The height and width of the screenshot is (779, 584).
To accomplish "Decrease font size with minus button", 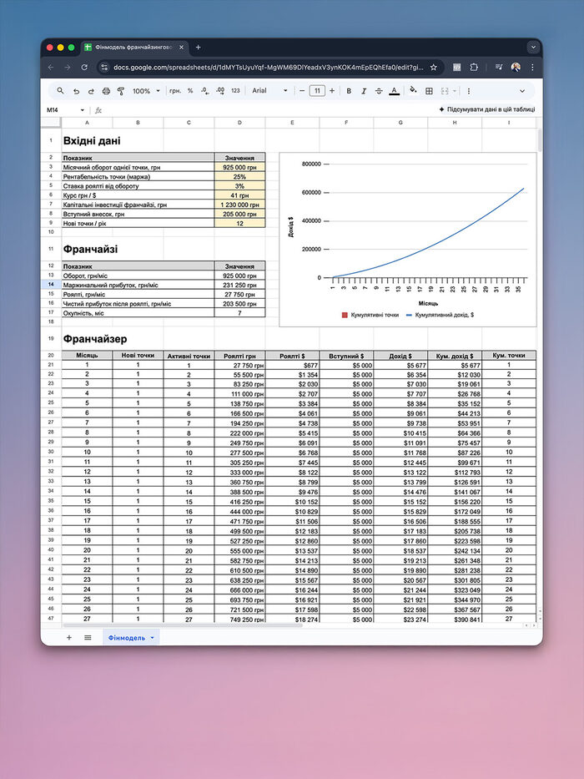I will point(301,91).
